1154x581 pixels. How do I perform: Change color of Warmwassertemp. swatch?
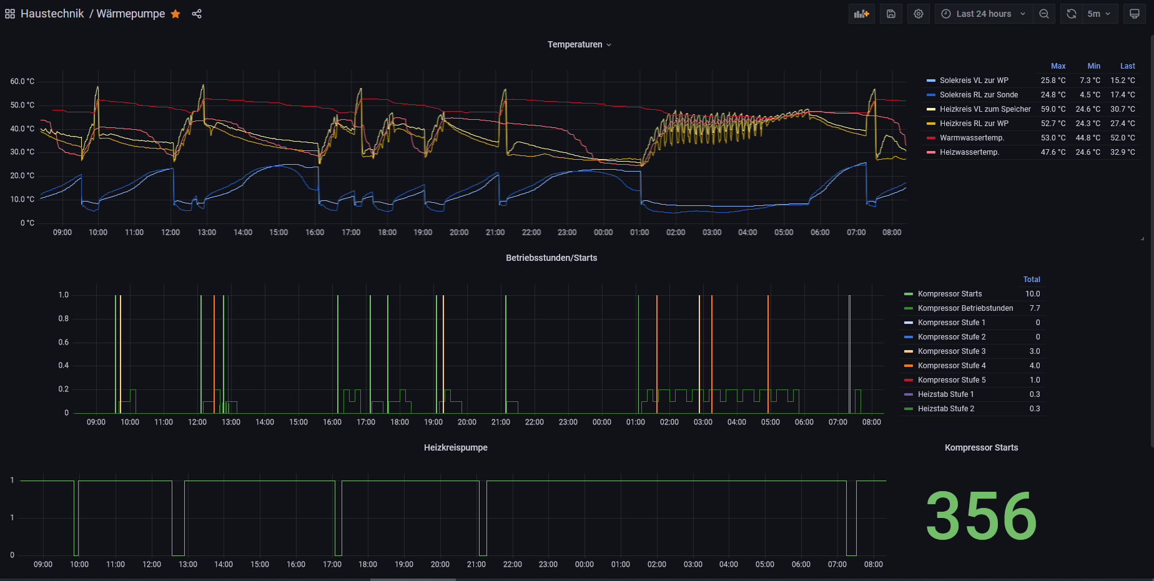coord(931,138)
